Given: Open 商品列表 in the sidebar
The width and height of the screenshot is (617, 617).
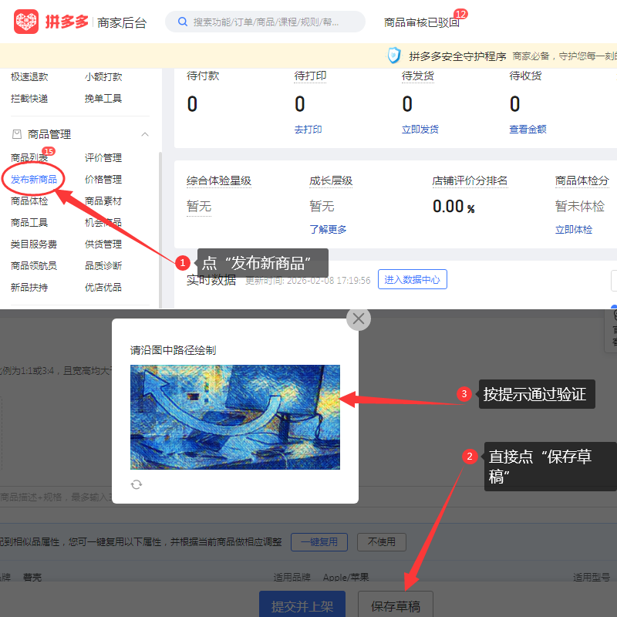Looking at the screenshot, I should click(29, 157).
